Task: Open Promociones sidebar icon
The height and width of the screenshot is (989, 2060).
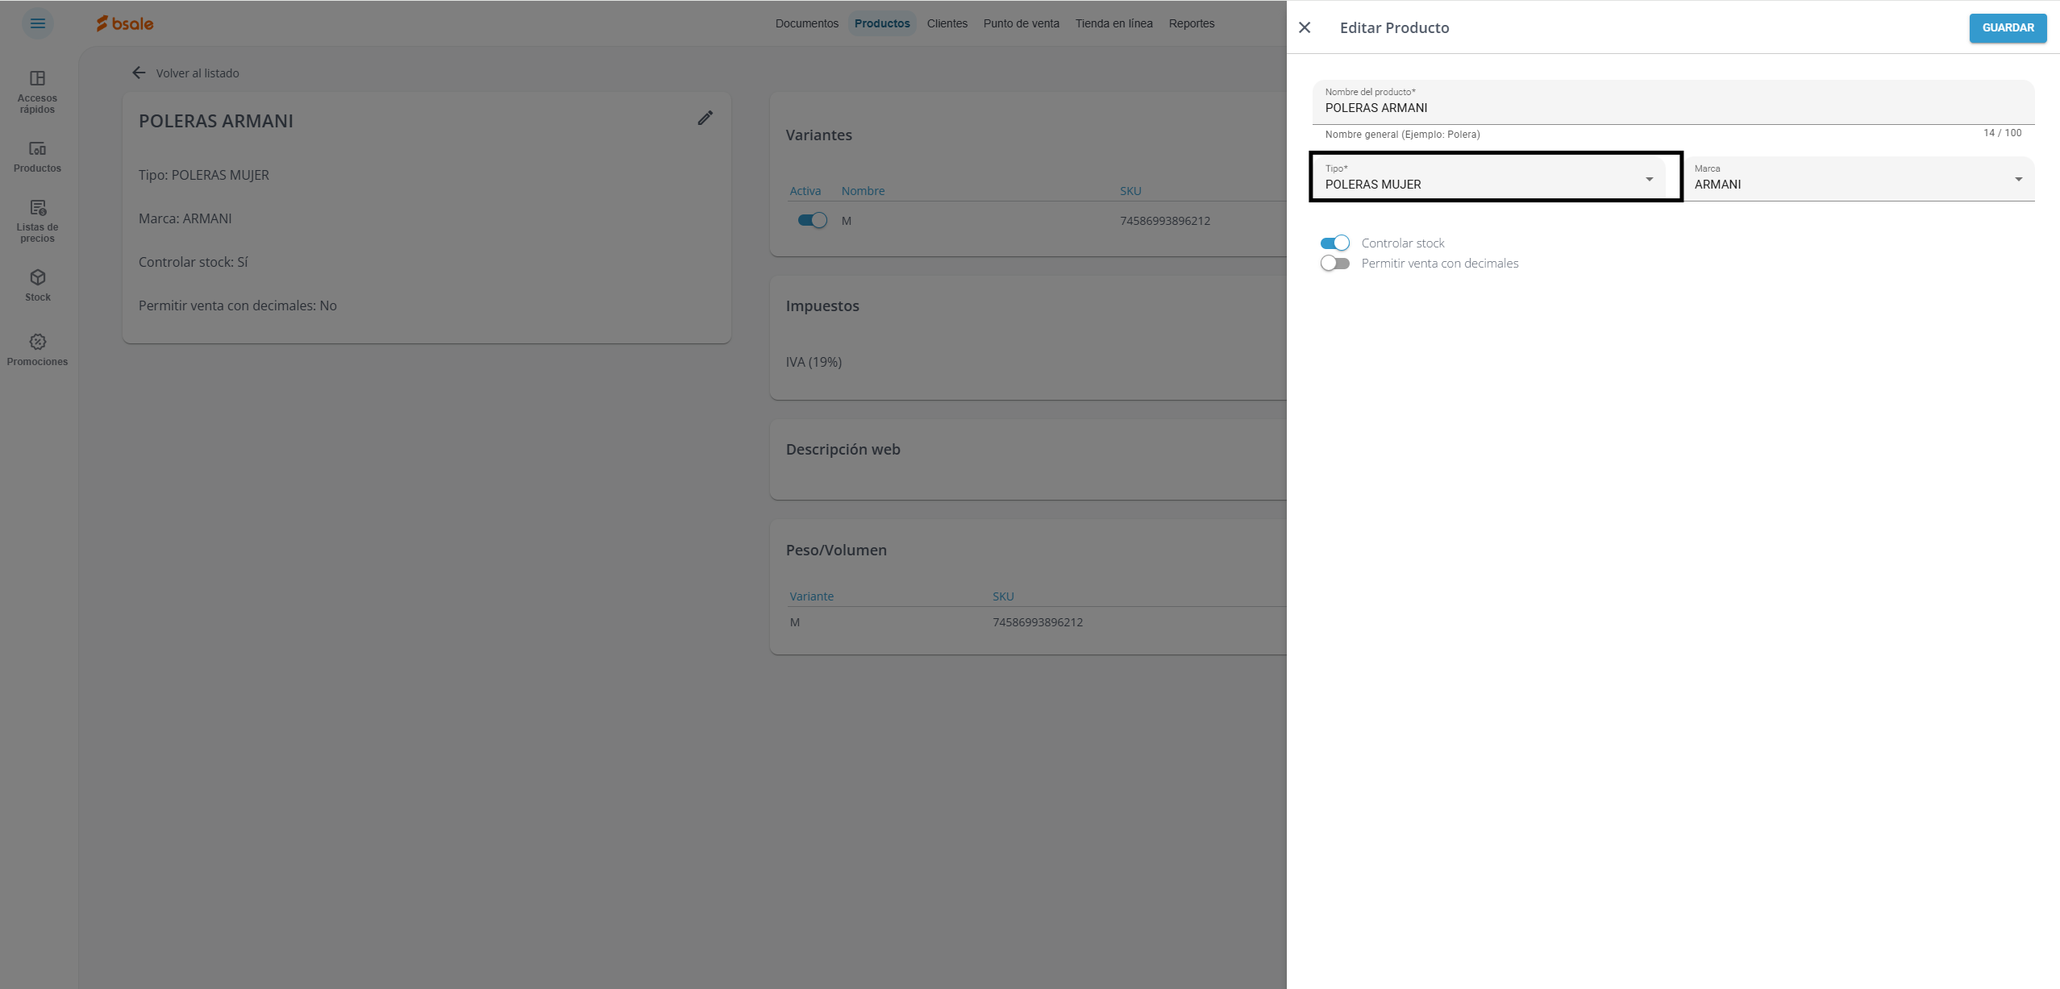Action: click(37, 349)
